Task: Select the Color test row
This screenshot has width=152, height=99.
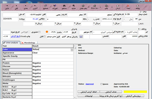Action: [17, 49]
